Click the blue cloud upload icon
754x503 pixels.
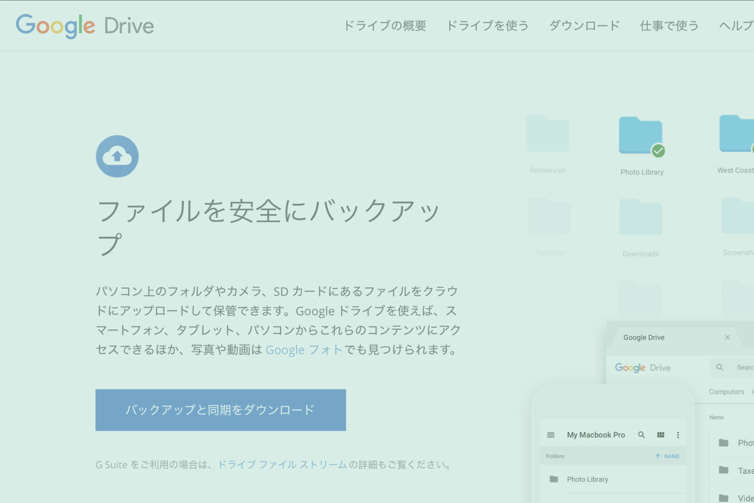coord(117,156)
